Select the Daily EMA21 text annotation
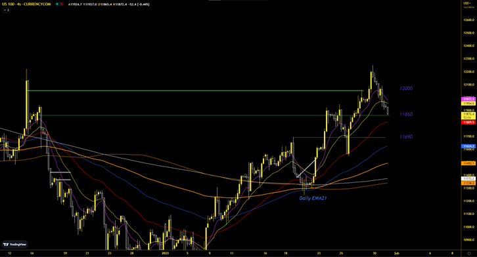The image size is (477, 257). tap(313, 198)
